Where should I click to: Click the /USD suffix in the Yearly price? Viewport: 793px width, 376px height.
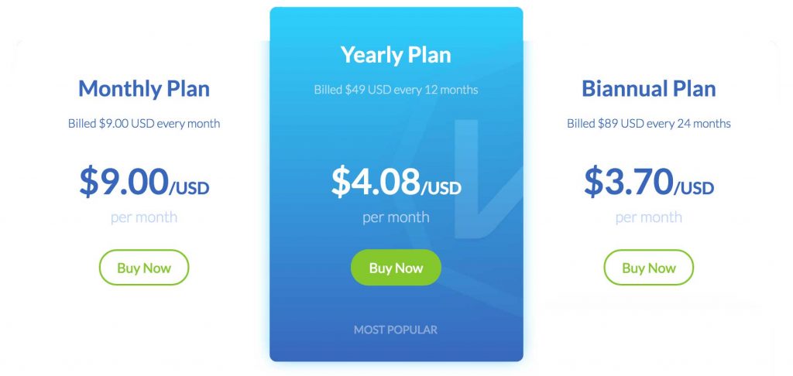tap(441, 189)
